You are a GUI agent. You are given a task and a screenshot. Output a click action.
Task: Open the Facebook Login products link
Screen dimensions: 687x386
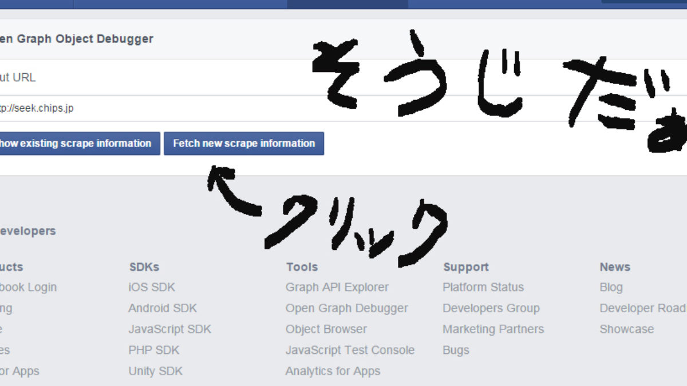[29, 287]
